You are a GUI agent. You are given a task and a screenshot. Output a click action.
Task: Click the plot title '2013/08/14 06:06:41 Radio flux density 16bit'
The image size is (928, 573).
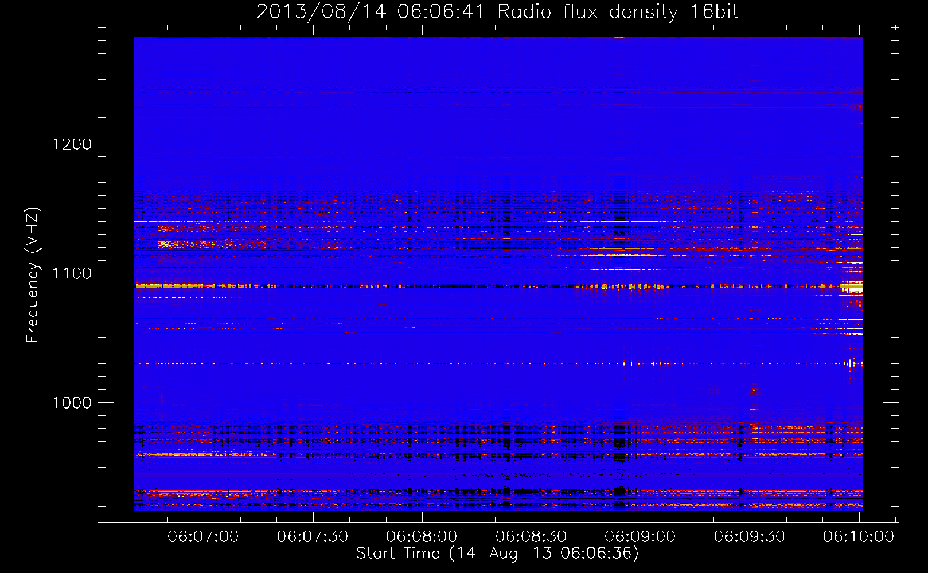pos(497,12)
